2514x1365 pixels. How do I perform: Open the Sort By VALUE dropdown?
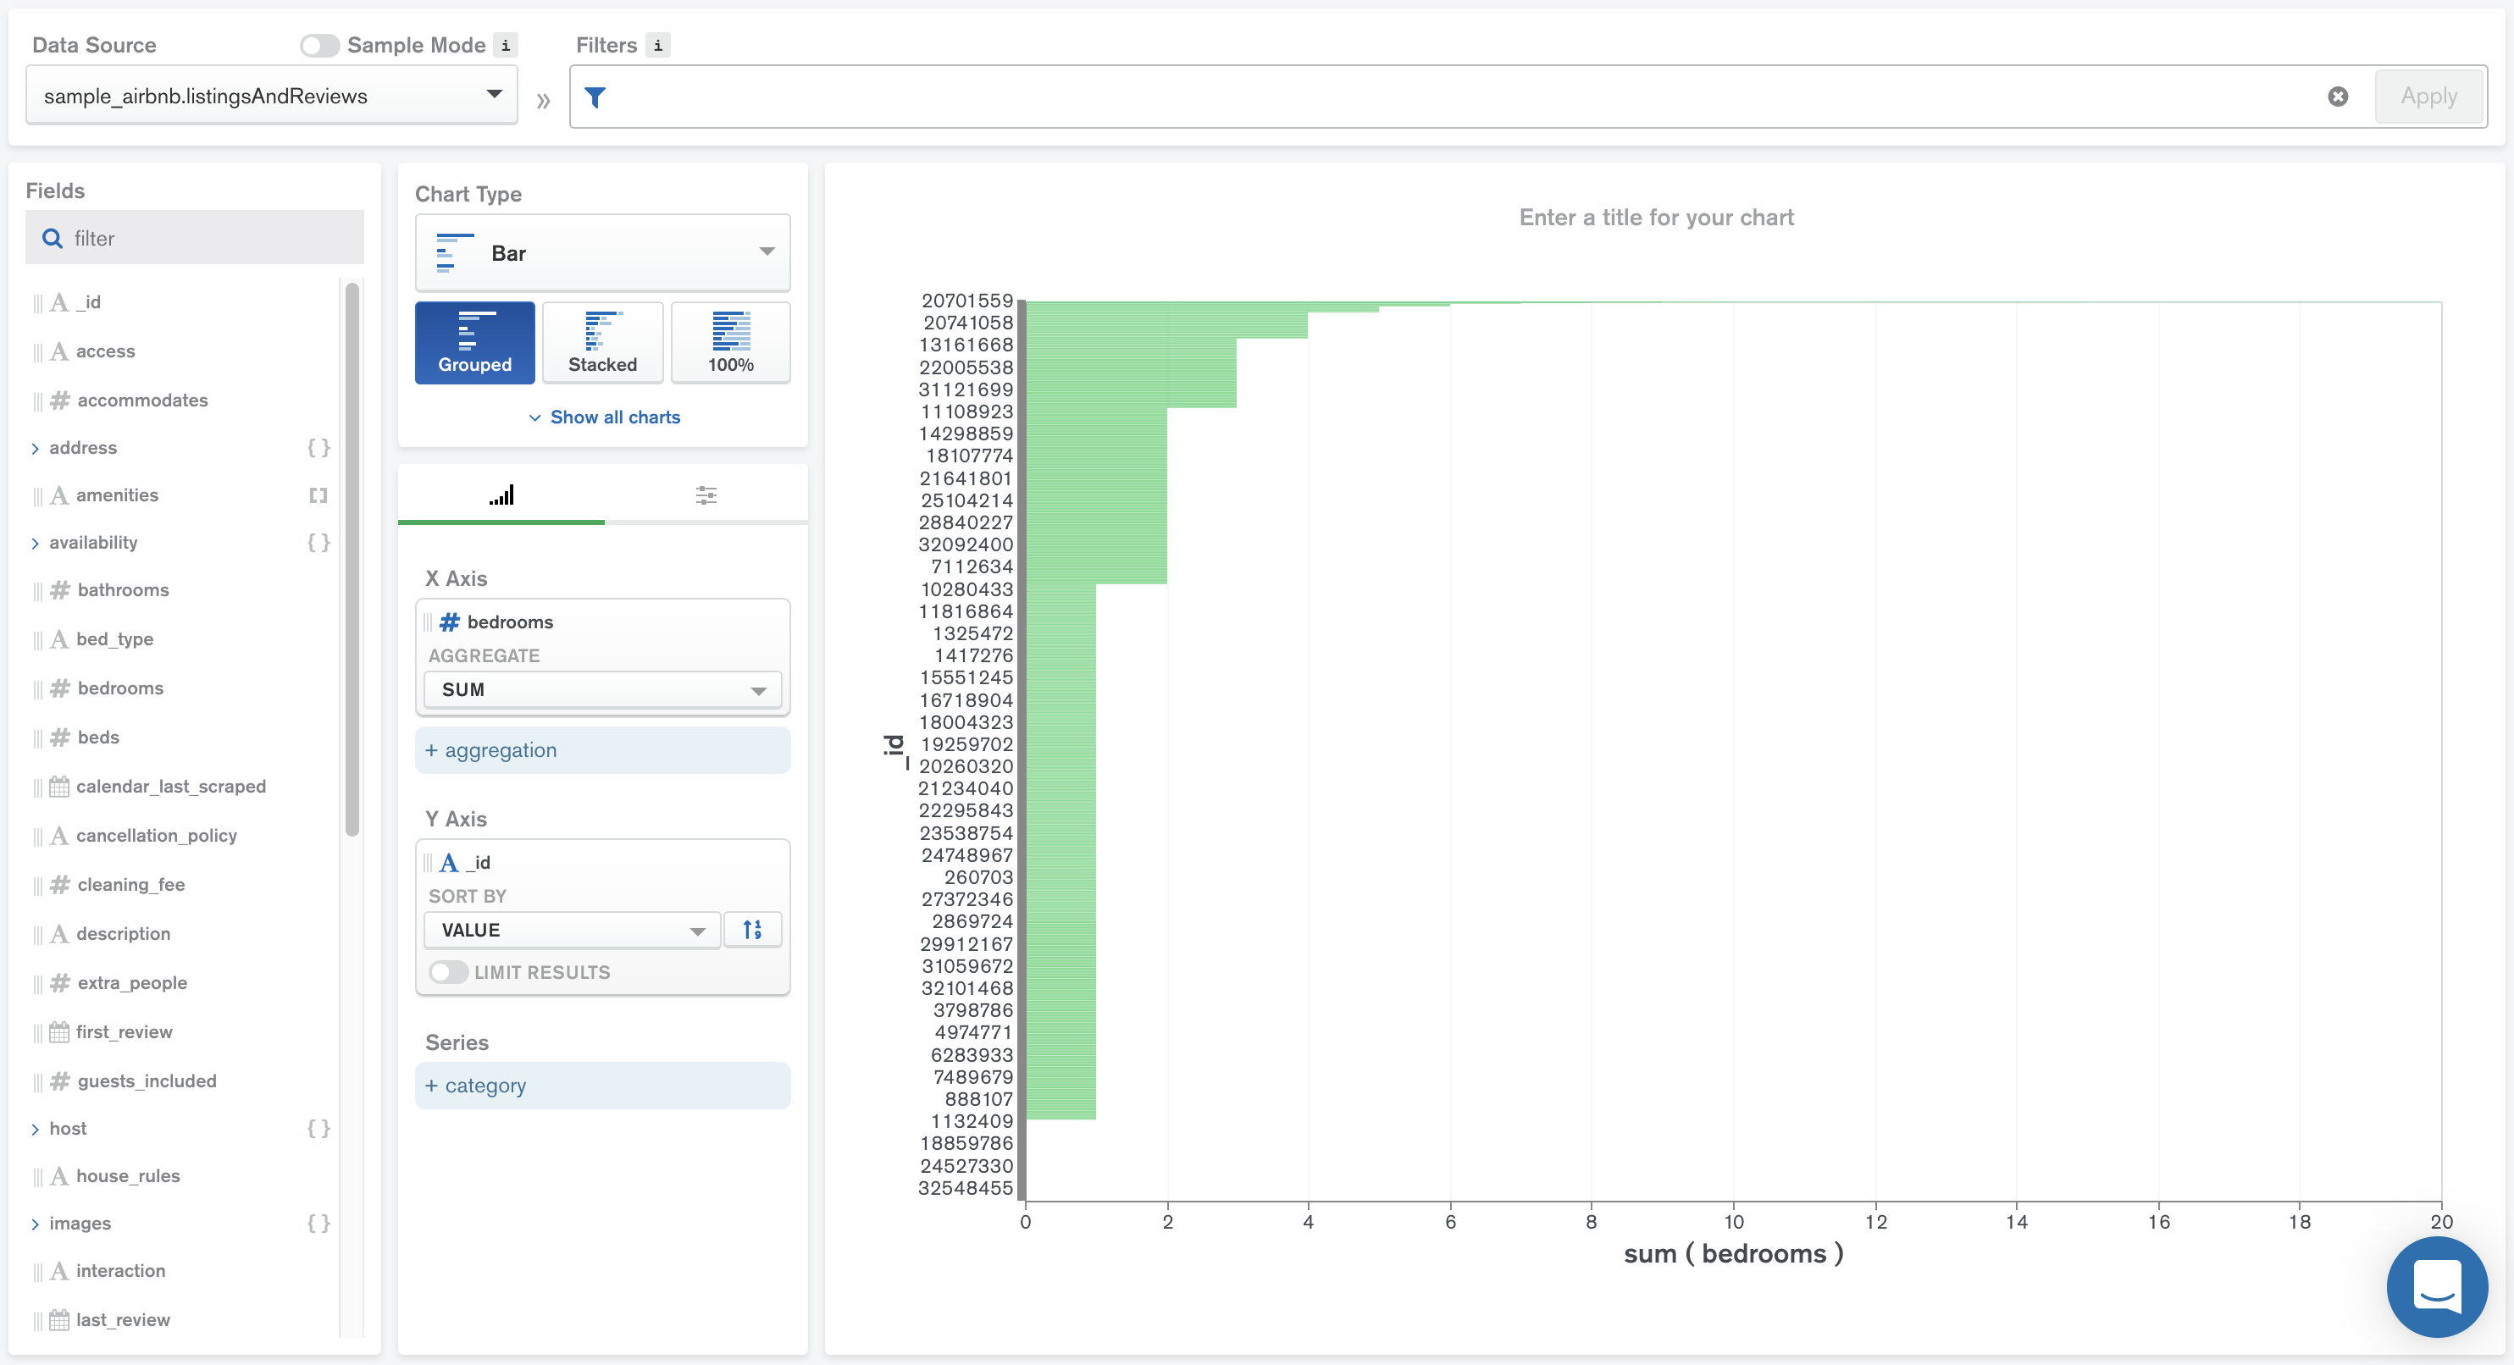[x=573, y=930]
